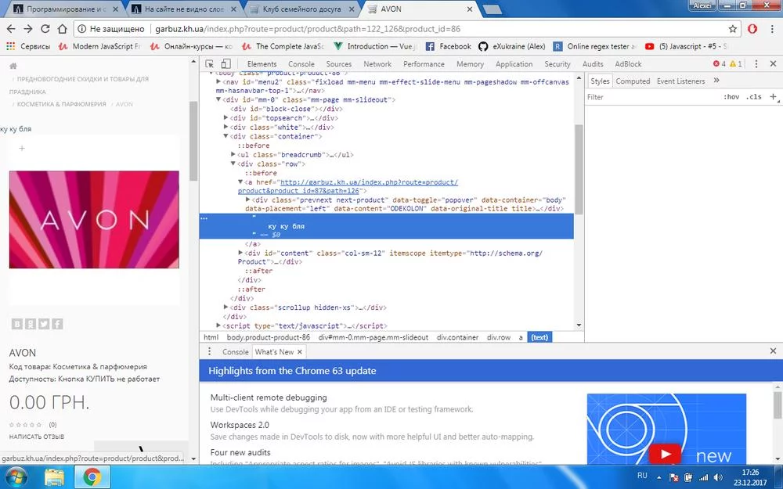Reload the page with the refresh icon
The width and height of the screenshot is (783, 489).
click(45, 29)
